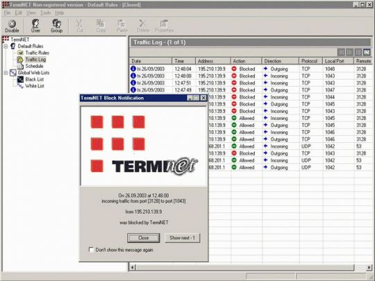Click the Properties toolbar icon
Image resolution: width=375 pixels, height=281 pixels.
(164, 26)
